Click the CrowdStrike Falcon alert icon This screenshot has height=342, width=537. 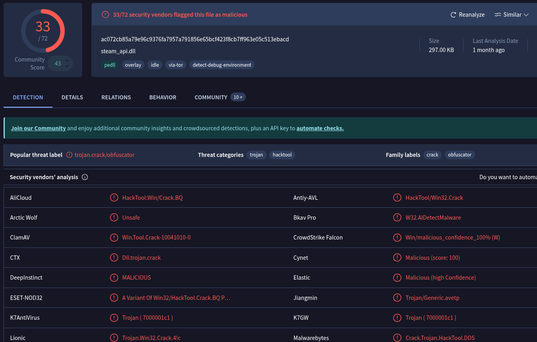pos(397,238)
